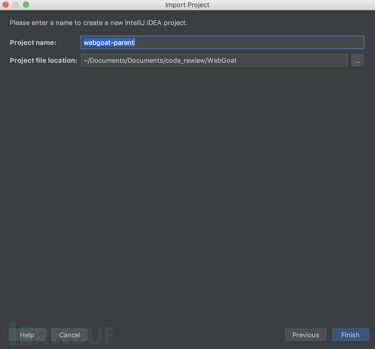Click the Project file location field

214,60
